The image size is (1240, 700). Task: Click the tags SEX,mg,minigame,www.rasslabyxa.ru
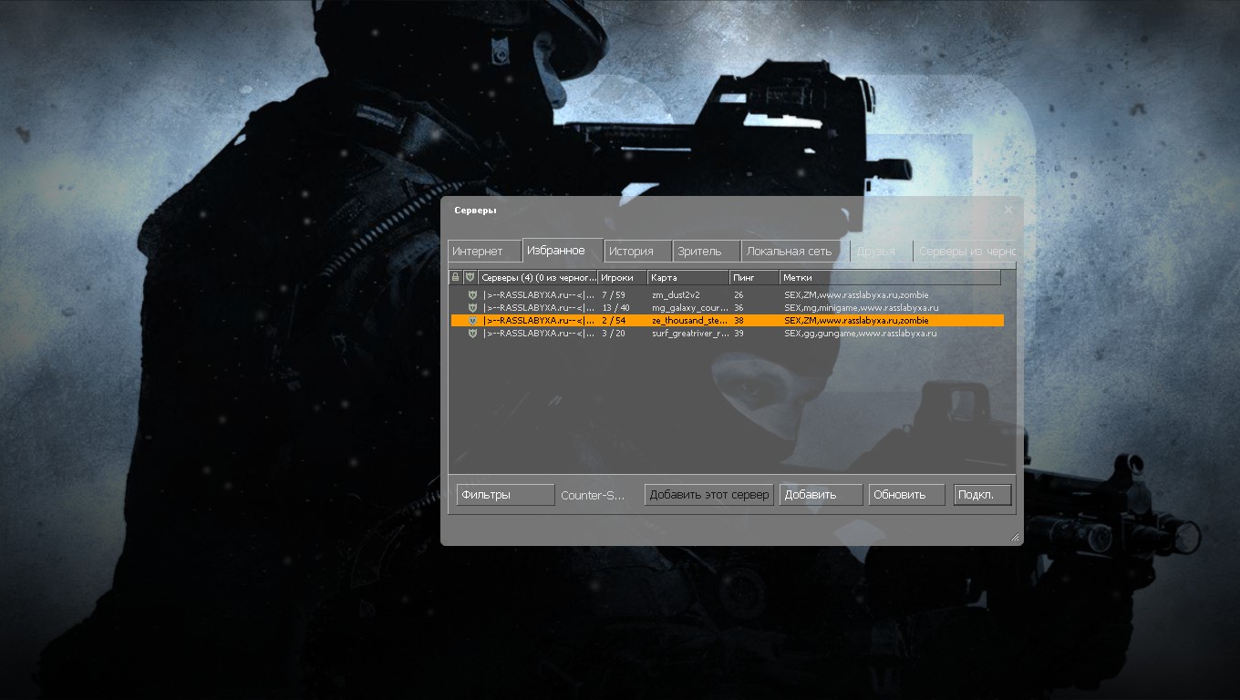coord(861,308)
